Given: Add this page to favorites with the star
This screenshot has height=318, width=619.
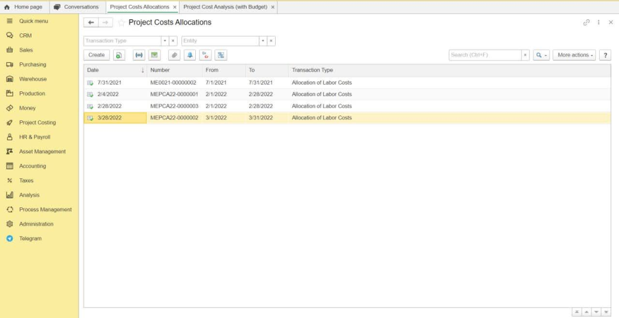Looking at the screenshot, I should 122,23.
